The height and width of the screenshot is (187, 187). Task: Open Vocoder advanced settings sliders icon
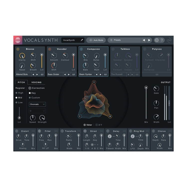point(74,74)
